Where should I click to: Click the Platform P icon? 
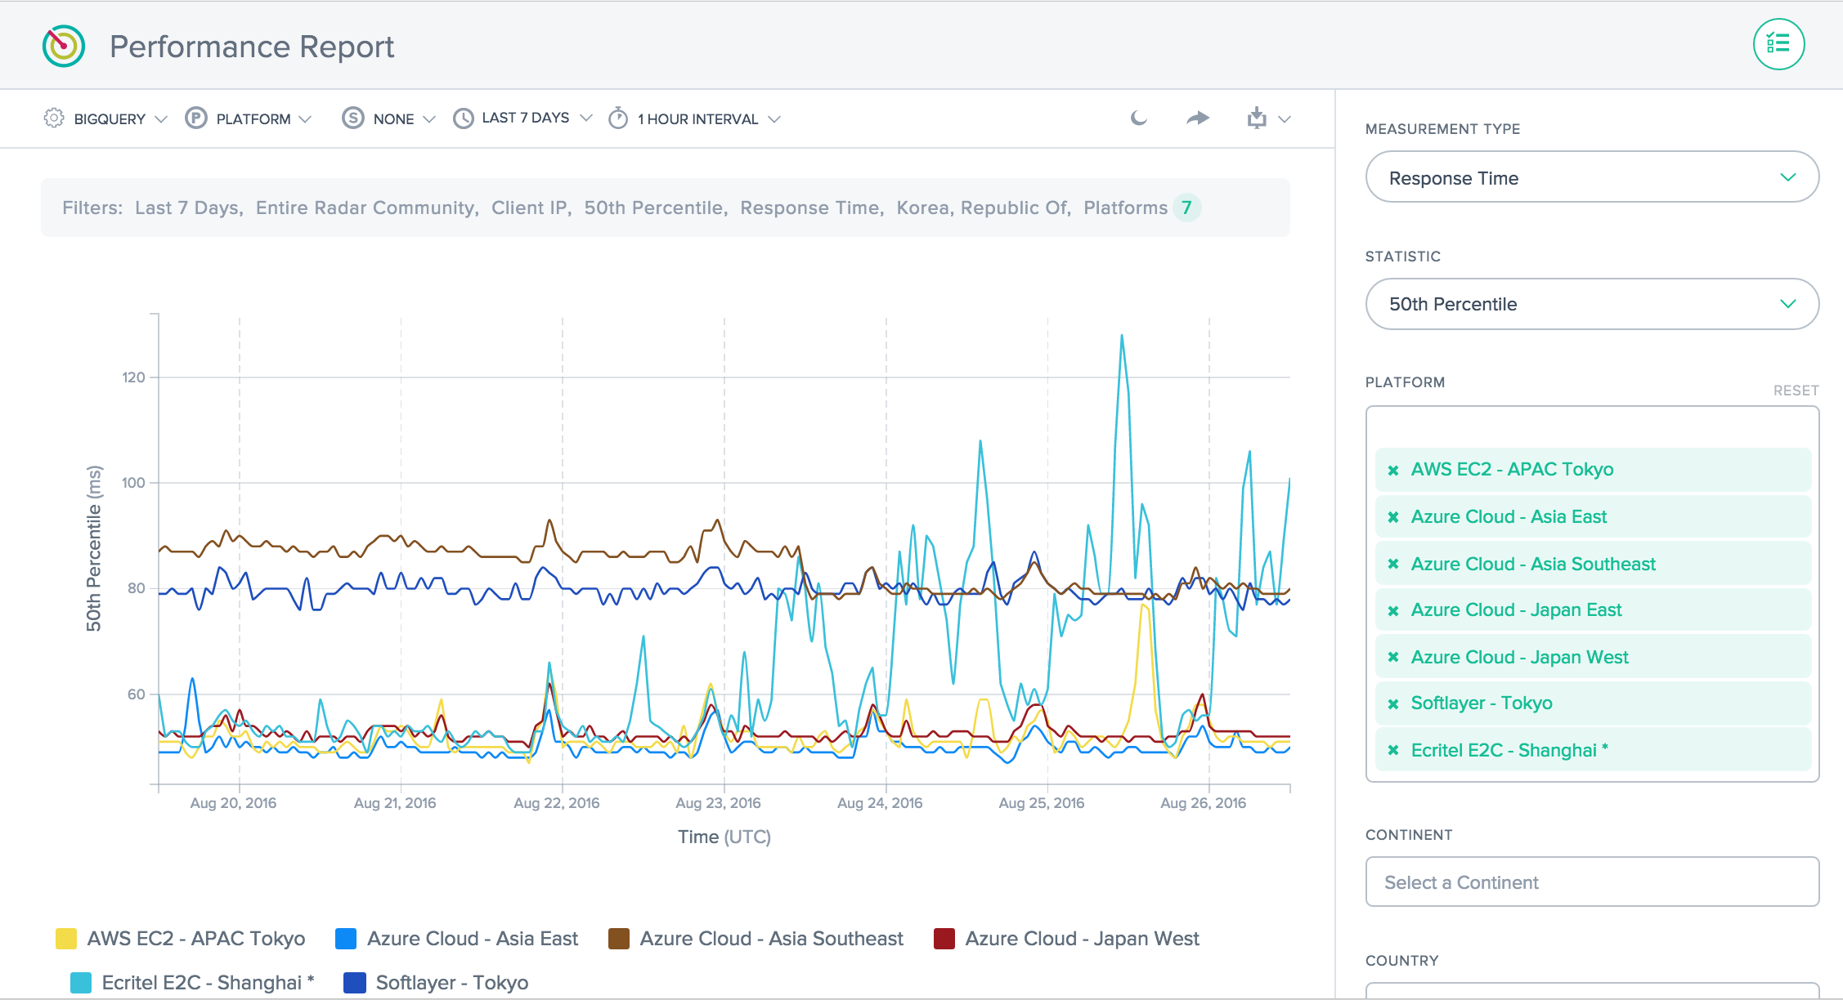point(196,118)
